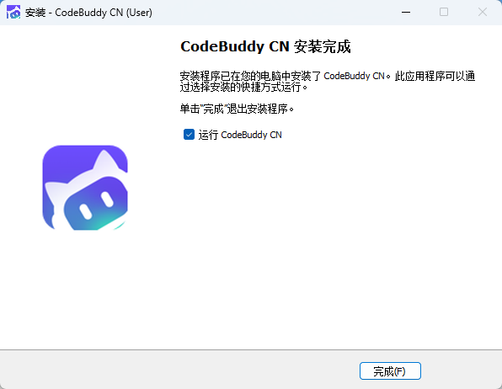
Task: Click the 运行 CodeBuddy CN checkbox label
Action: [x=240, y=135]
